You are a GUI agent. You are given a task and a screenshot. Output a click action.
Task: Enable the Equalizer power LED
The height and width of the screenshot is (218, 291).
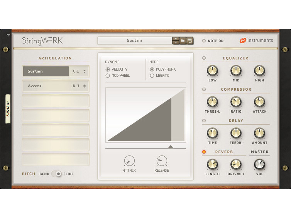pos(204,58)
